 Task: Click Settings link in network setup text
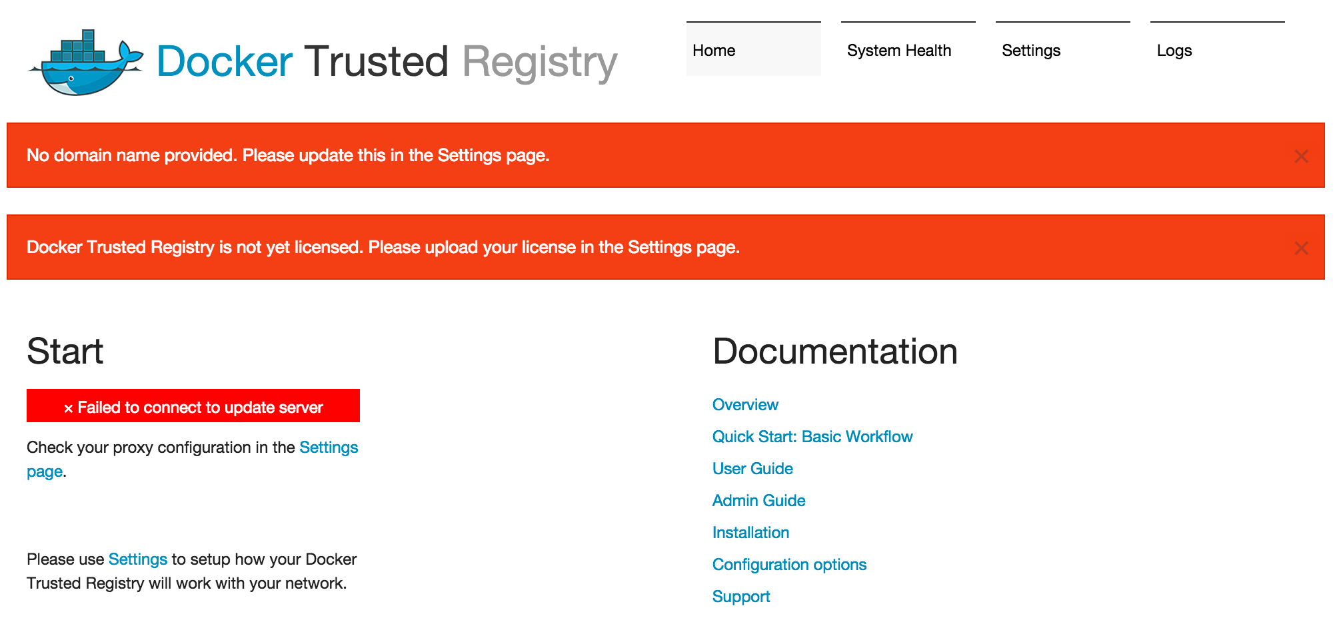pyautogui.click(x=137, y=559)
